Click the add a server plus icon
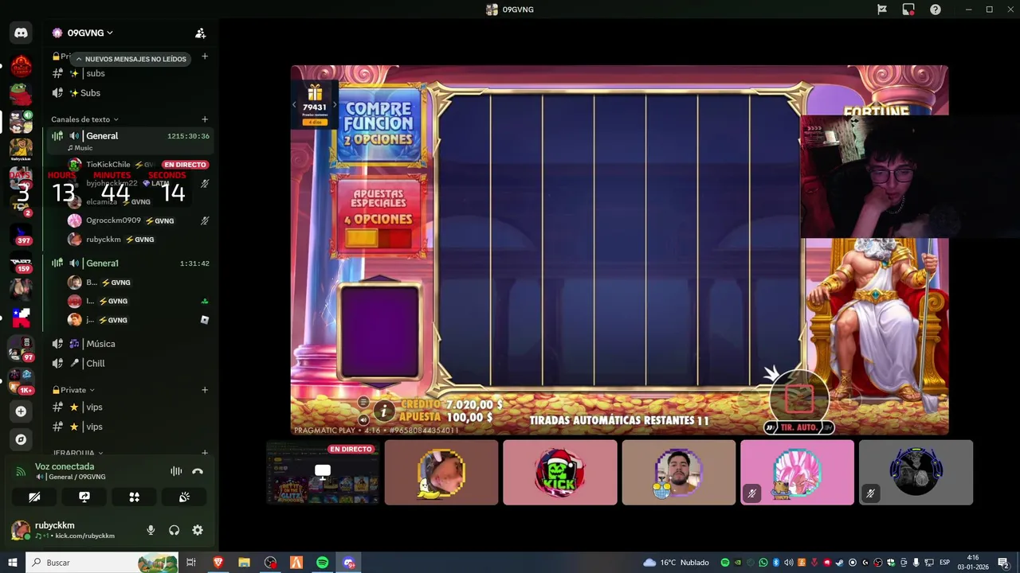The image size is (1020, 573). [21, 411]
